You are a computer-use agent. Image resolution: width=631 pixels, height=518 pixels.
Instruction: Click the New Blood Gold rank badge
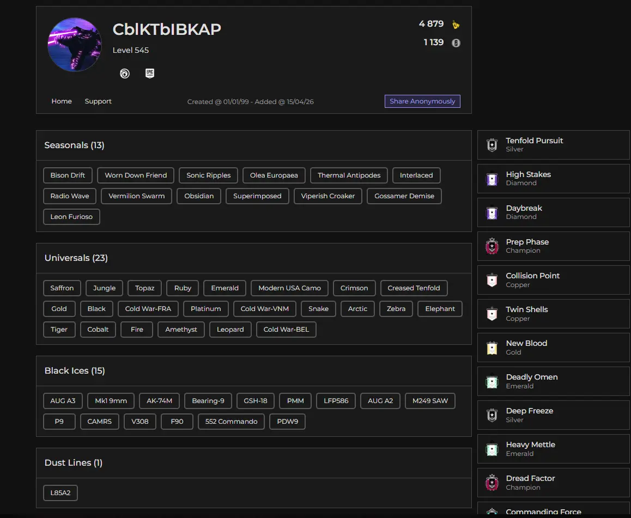[x=492, y=348]
